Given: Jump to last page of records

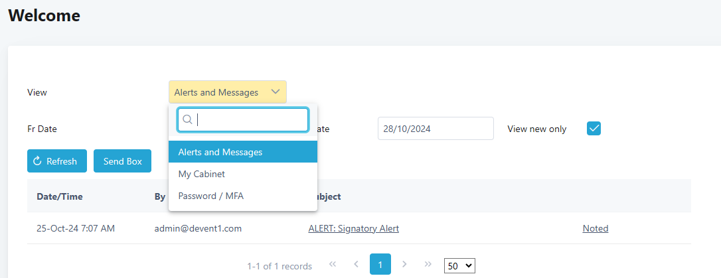Looking at the screenshot, I should coord(428,264).
